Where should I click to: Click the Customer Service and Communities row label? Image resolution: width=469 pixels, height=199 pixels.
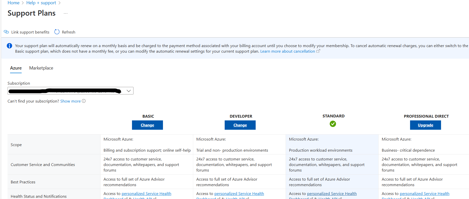pyautogui.click(x=43, y=164)
